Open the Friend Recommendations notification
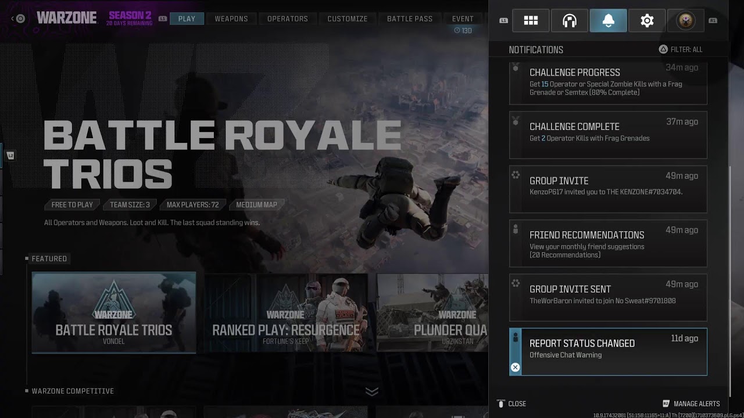Viewport: 744px width, 418px height. 608,243
